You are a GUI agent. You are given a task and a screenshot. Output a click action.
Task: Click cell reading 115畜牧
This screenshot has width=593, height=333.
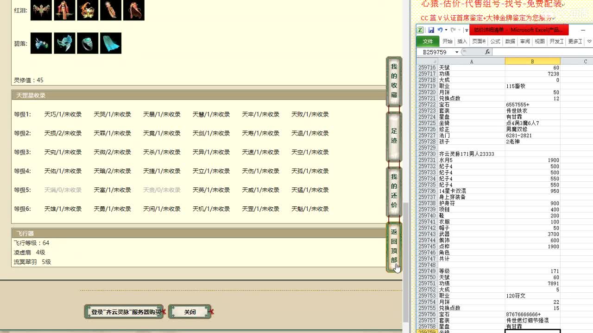tap(532, 86)
